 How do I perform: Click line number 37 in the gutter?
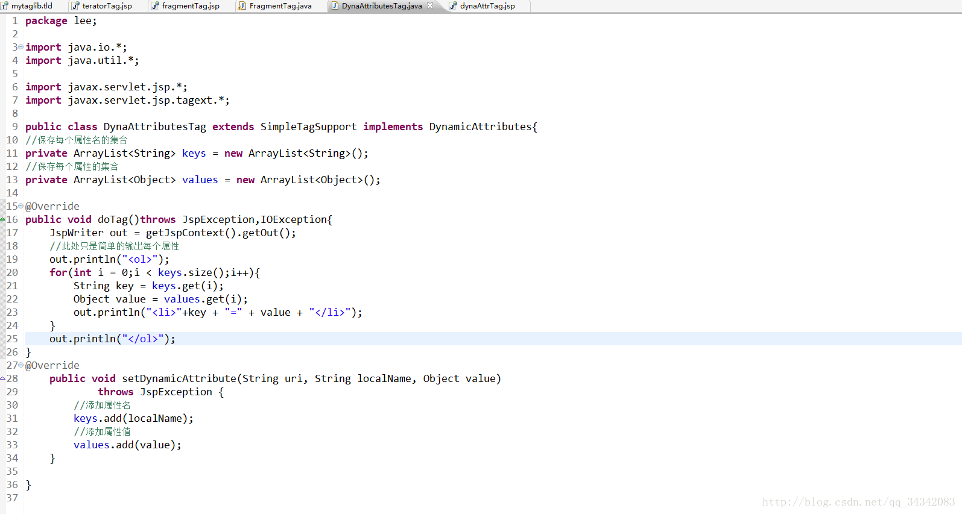[x=12, y=498]
